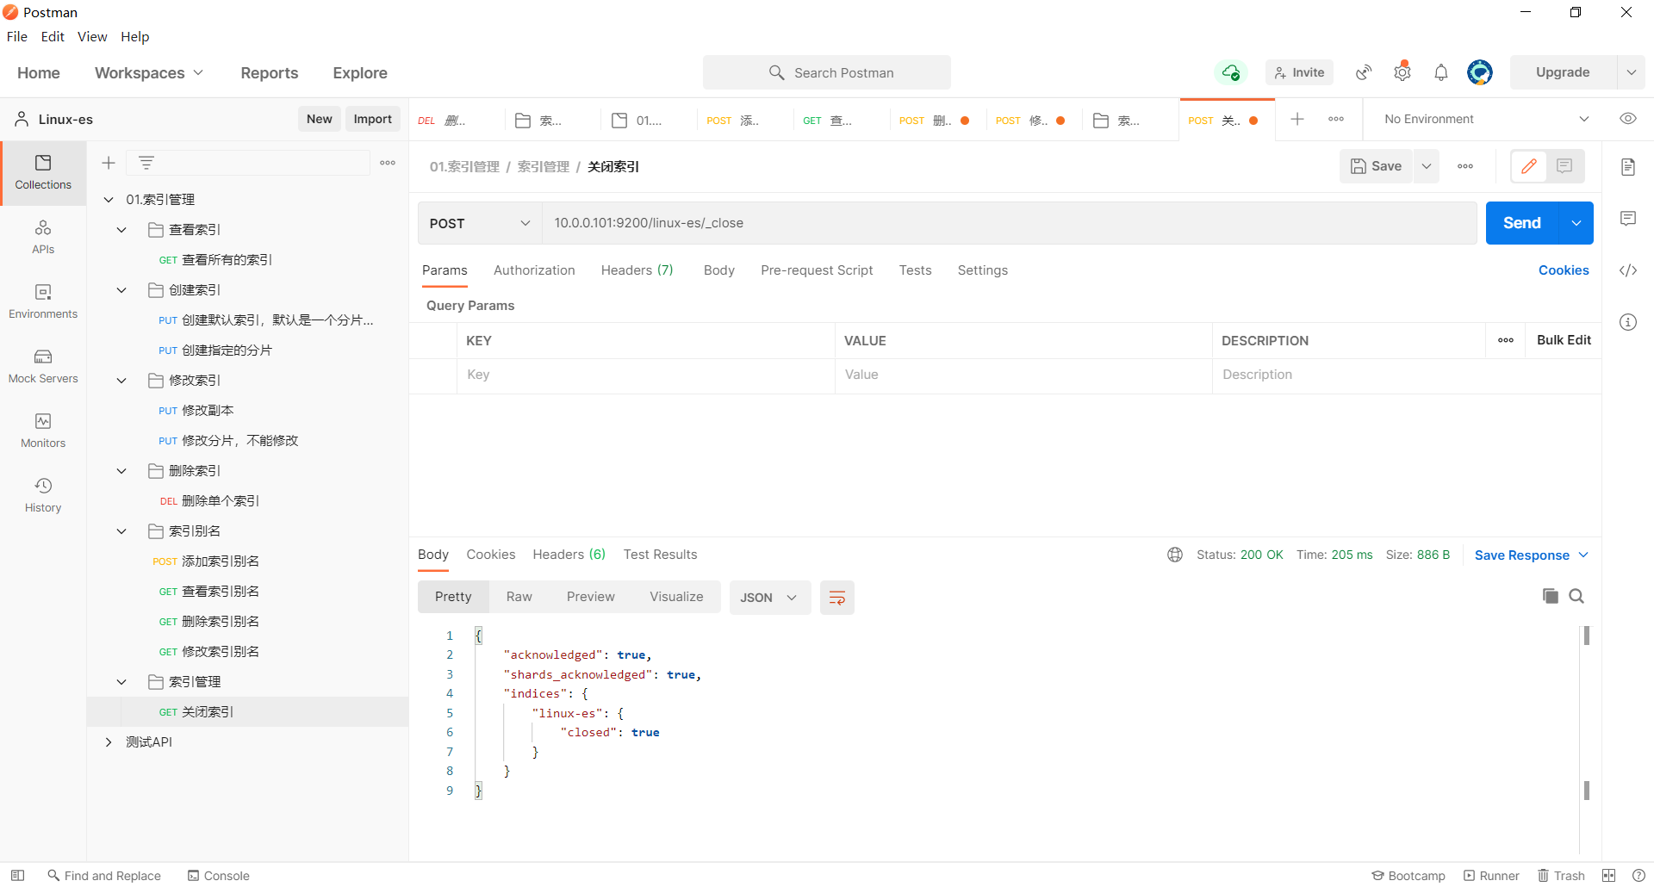Collapse the 索引别名 folder
Image resolution: width=1654 pixels, height=887 pixels.
coord(121,531)
